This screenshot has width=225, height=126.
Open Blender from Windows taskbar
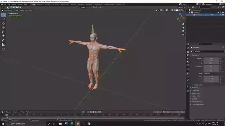pos(78,124)
